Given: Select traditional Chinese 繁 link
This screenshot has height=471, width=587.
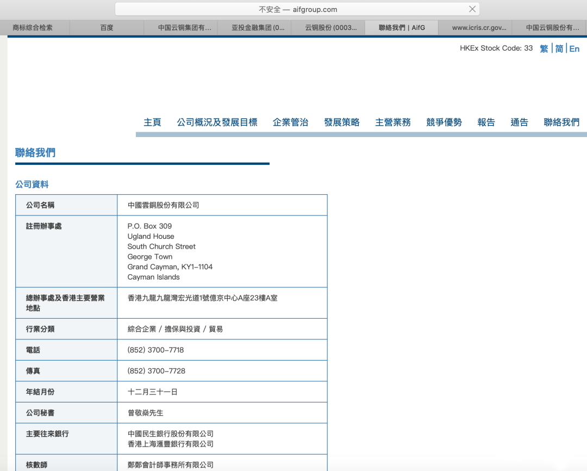Looking at the screenshot, I should pyautogui.click(x=544, y=48).
